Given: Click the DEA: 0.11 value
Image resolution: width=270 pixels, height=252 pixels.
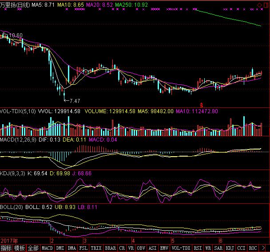Looking at the screenshot, I should pos(74,140).
